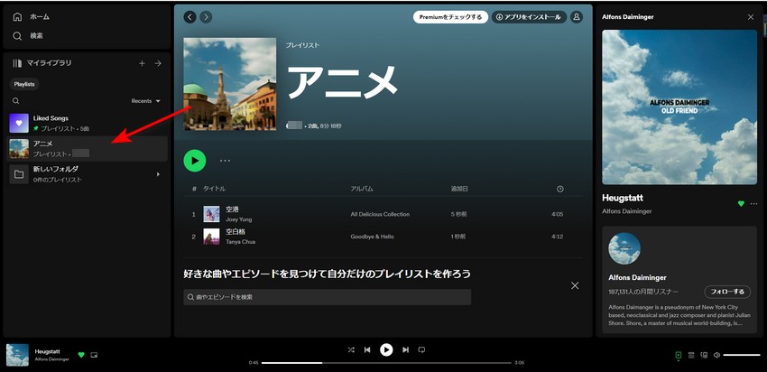This screenshot has height=372, width=767.
Task: Open Recents sort dropdown
Action: point(146,101)
